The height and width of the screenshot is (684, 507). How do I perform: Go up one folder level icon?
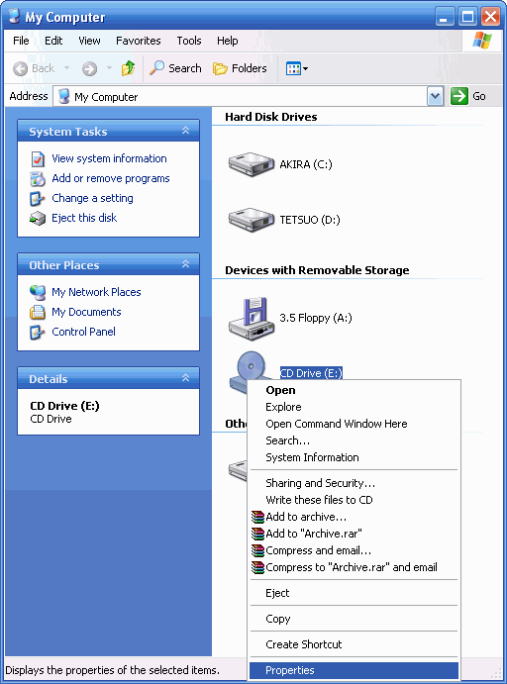128,68
